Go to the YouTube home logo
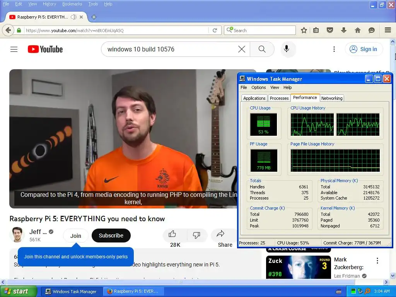This screenshot has width=396, height=297. (x=45, y=49)
